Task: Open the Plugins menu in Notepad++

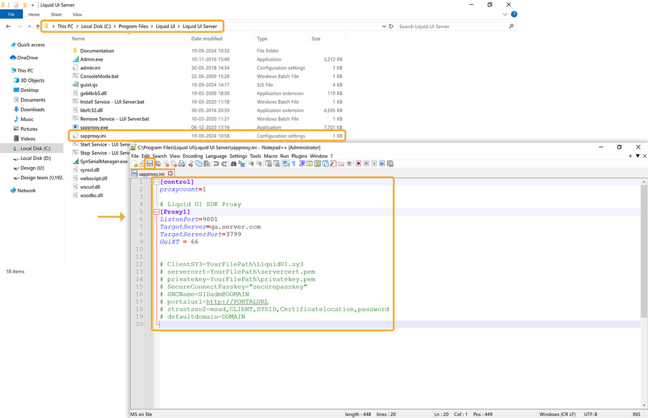Action: tap(299, 156)
